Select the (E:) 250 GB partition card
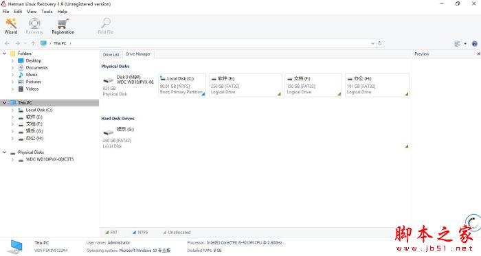 245,85
